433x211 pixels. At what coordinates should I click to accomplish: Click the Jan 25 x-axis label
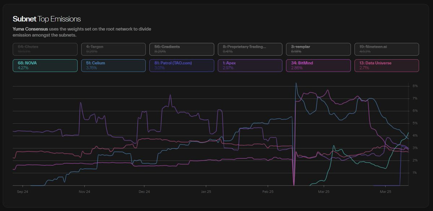[x=206, y=192]
